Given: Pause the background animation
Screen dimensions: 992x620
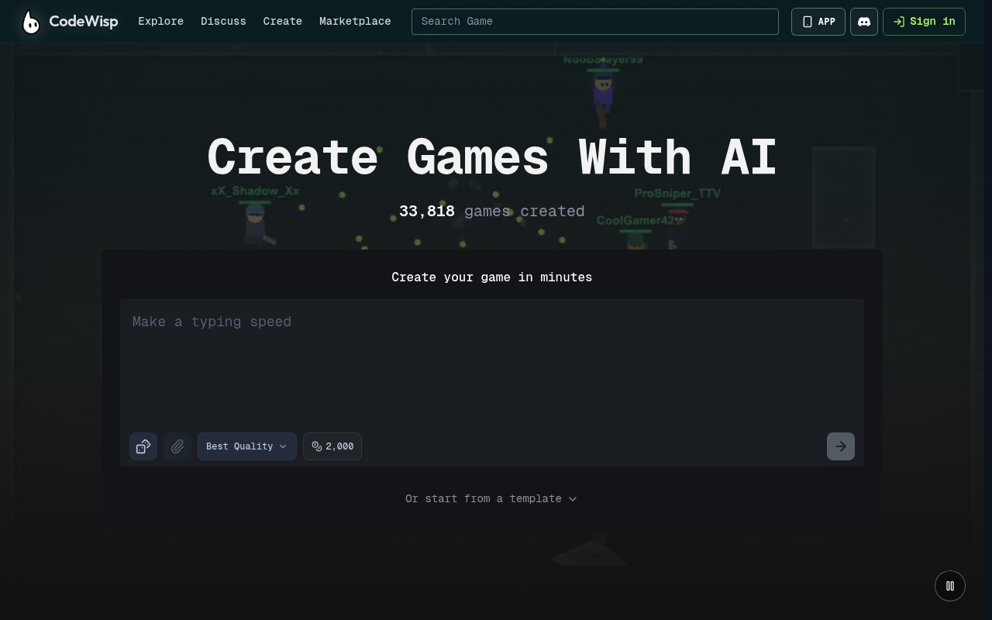Looking at the screenshot, I should 950,586.
